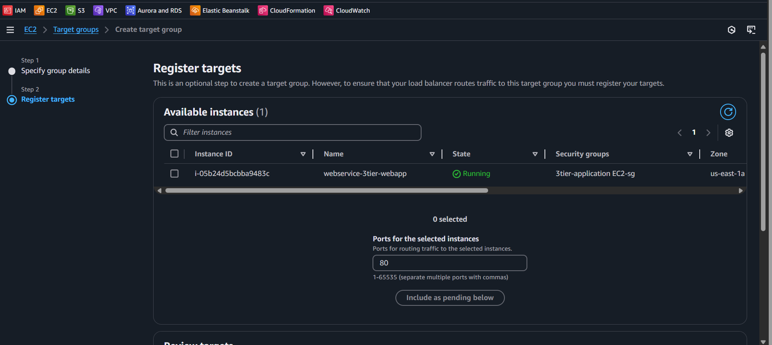Click the Running state text

click(476, 174)
